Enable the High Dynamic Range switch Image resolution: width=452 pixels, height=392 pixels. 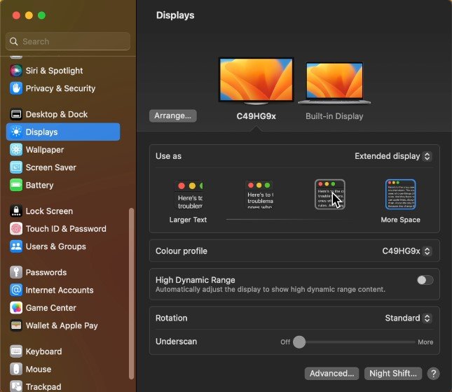click(x=425, y=280)
